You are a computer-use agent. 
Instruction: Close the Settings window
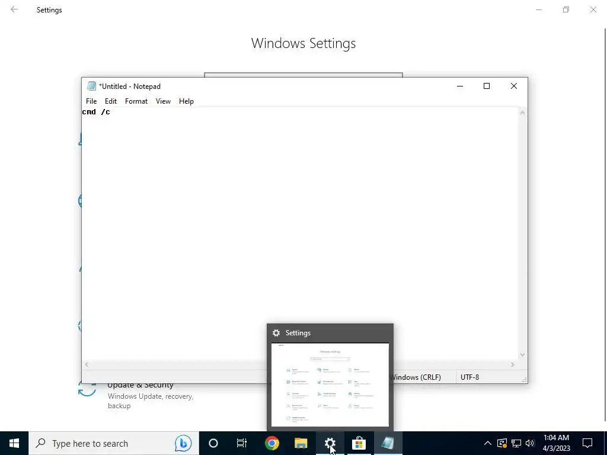coord(593,9)
